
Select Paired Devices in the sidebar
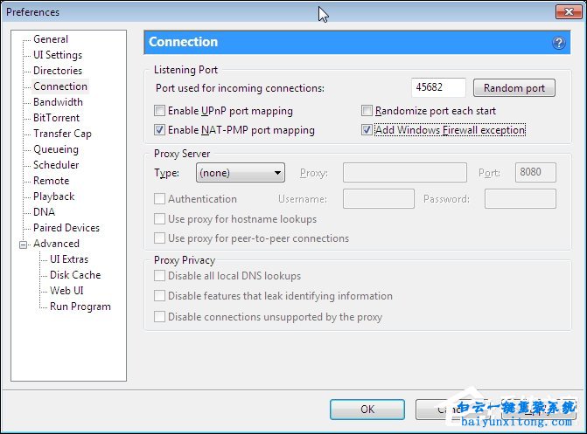[x=66, y=228]
